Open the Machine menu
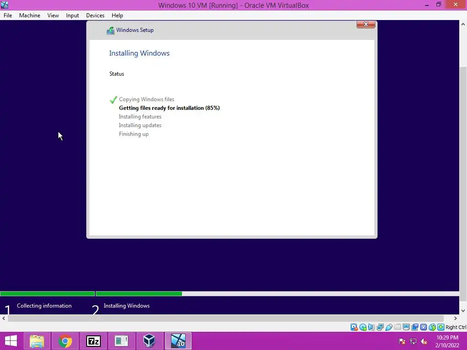Viewport: 467px width, 350px height. [x=30, y=15]
